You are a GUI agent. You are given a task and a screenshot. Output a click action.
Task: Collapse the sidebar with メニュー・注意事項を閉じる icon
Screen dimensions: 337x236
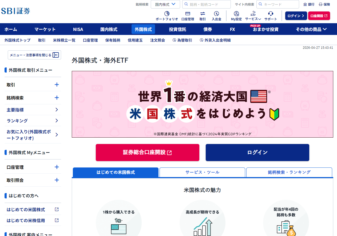55,55
